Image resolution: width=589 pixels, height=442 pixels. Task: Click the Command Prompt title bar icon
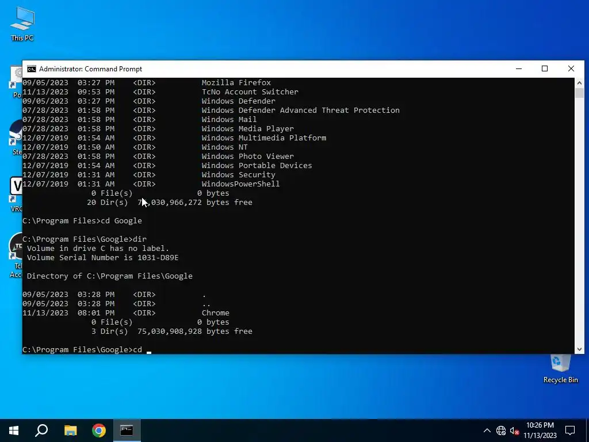32,69
